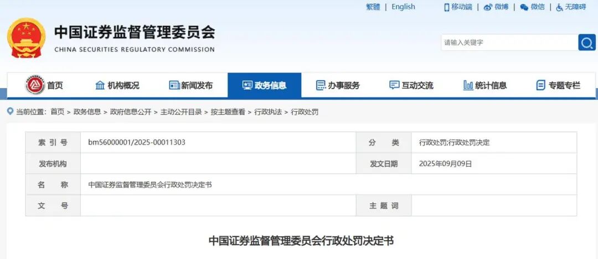
Task: Click the 主题词 label cell
Action: pos(384,206)
